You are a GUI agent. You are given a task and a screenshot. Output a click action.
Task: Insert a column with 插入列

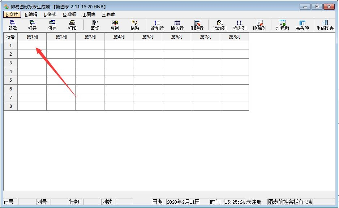coord(240,25)
